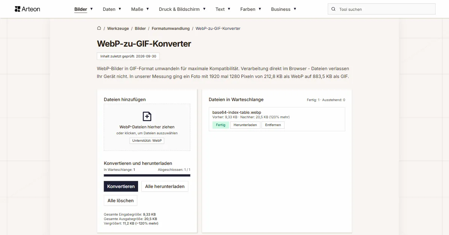
Task: Remove base64-index-table.webp with Entfernen
Action: 273,125
